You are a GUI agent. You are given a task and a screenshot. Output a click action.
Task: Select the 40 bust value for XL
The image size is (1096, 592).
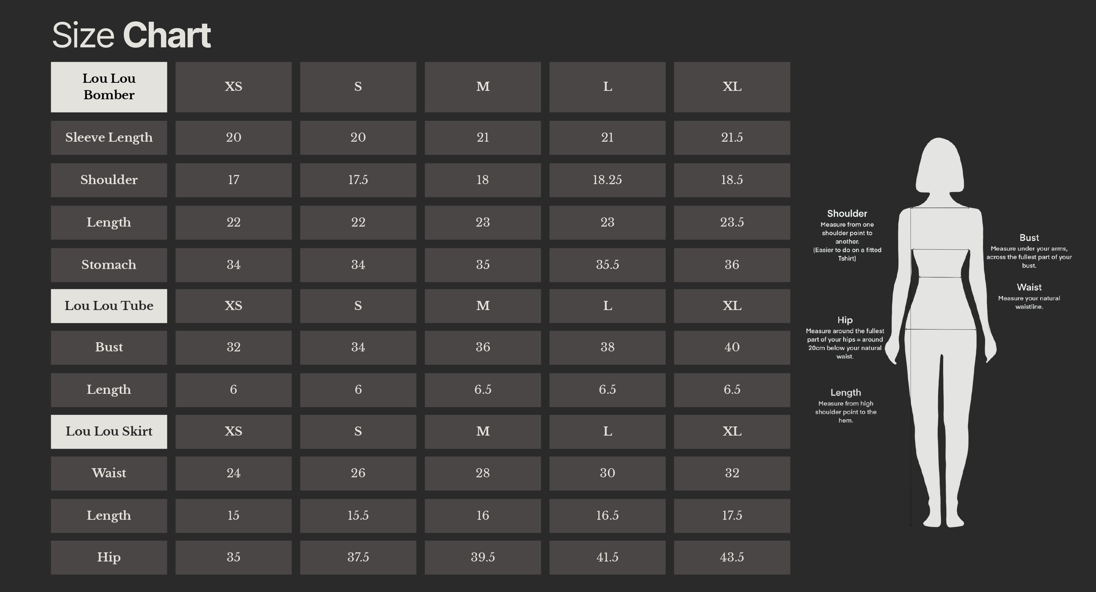(x=732, y=347)
